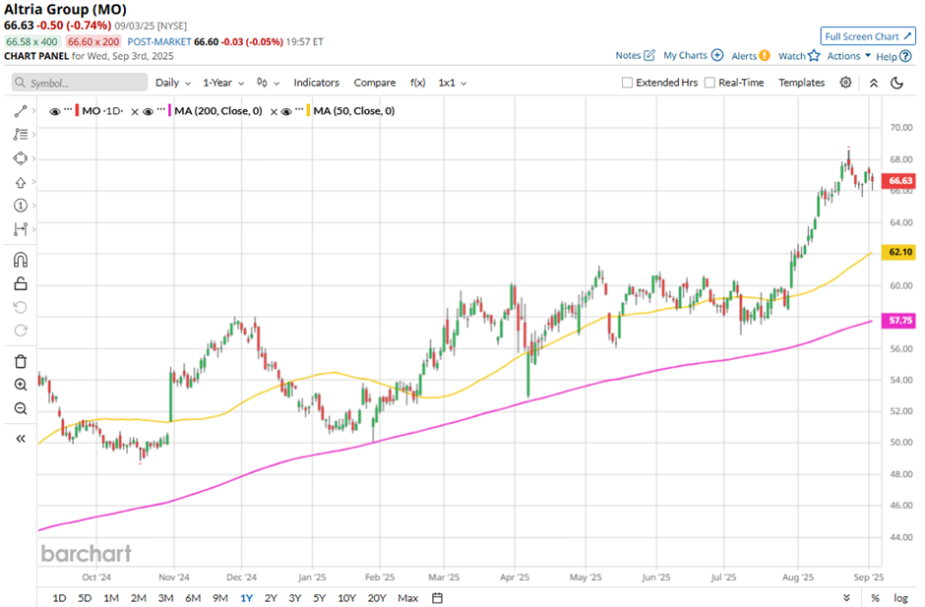Open the candlestick chart type dropdown
The height and width of the screenshot is (607, 925).
tap(268, 83)
